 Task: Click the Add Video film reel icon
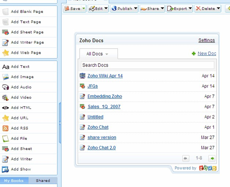point(5,98)
